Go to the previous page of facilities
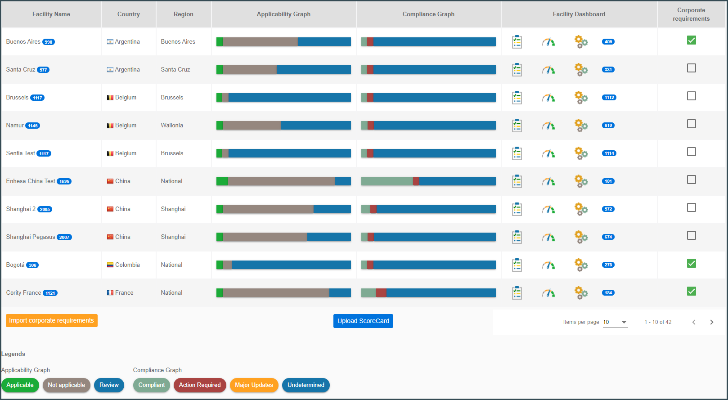Image resolution: width=728 pixels, height=400 pixels. pos(694,322)
